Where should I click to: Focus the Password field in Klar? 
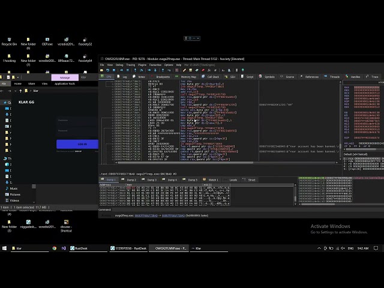(77, 132)
